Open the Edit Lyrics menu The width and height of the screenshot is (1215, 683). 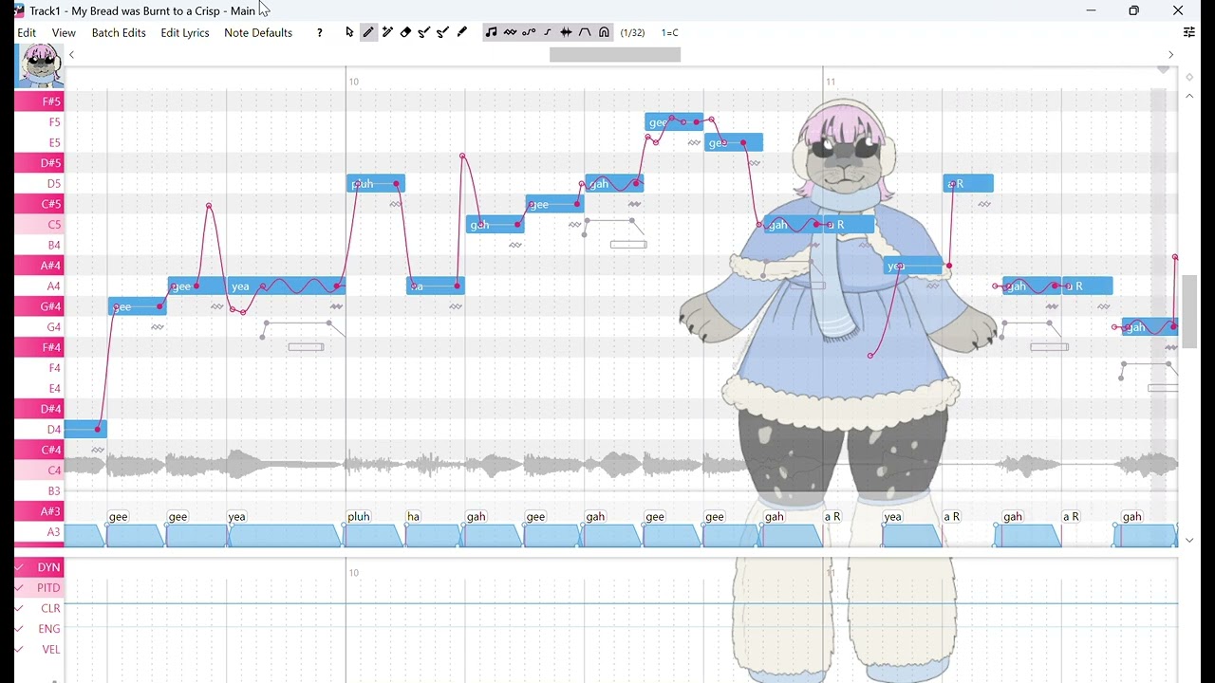[185, 33]
